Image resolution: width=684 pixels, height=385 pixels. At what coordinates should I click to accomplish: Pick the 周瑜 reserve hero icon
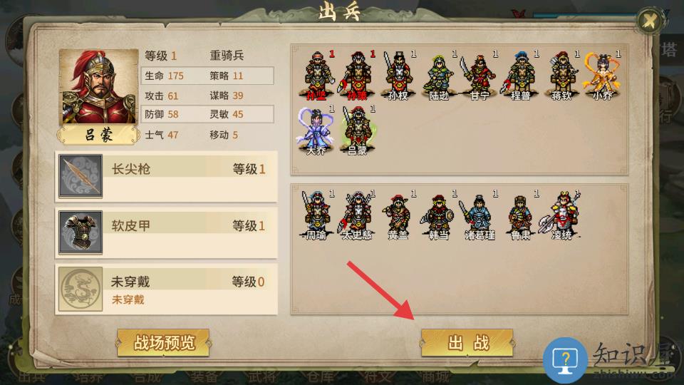click(316, 215)
